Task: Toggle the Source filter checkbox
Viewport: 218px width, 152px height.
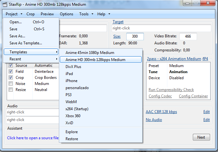Action: click(x=11, y=65)
